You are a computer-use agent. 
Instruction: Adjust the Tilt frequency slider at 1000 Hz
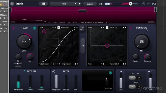(x=18, y=63)
